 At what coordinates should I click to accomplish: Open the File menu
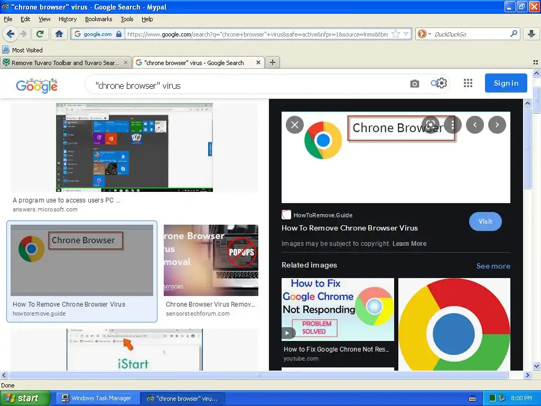click(x=8, y=19)
